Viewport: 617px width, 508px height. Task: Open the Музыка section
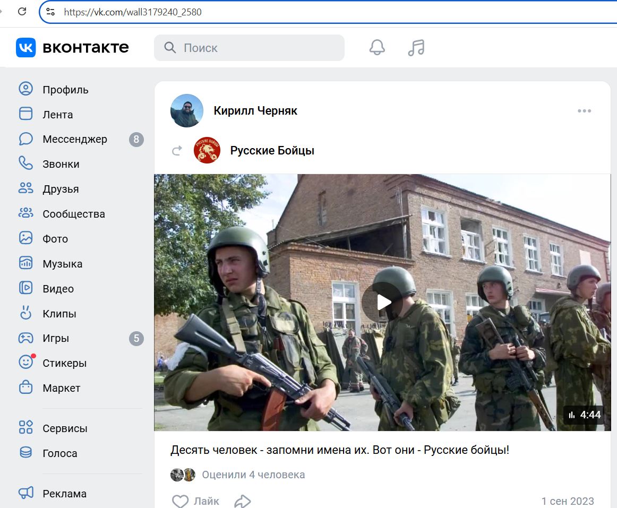click(63, 263)
